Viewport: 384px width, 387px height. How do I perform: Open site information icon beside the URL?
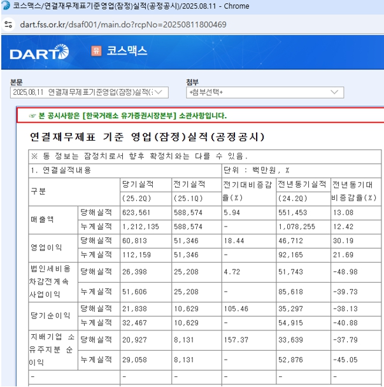click(x=8, y=25)
